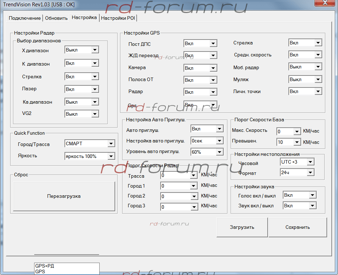Expand the Макс. Скорость dropdown
The image size is (338, 275).
click(297, 132)
